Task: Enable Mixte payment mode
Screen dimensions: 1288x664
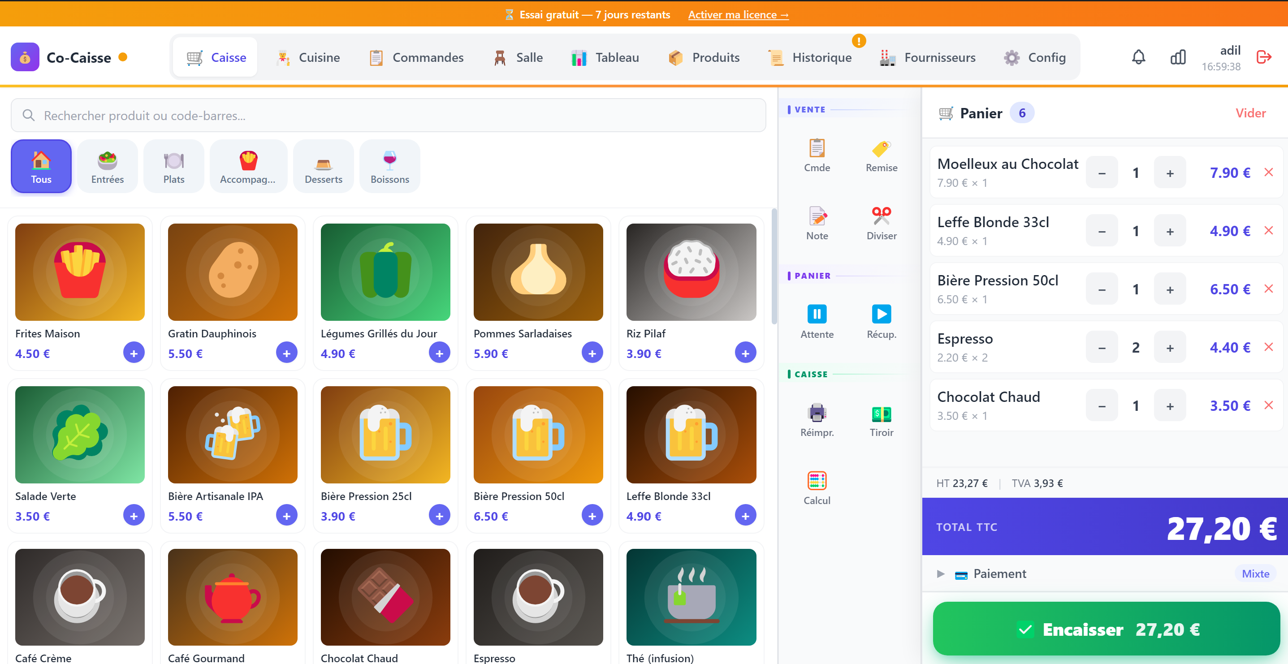Action: coord(1255,573)
